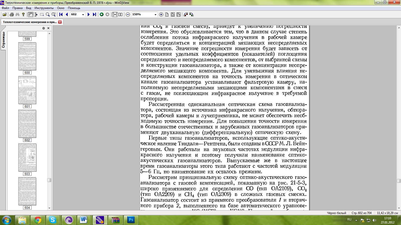The image size is (401, 225).
Task: Open Photoshop from the taskbar
Action: click(131, 220)
